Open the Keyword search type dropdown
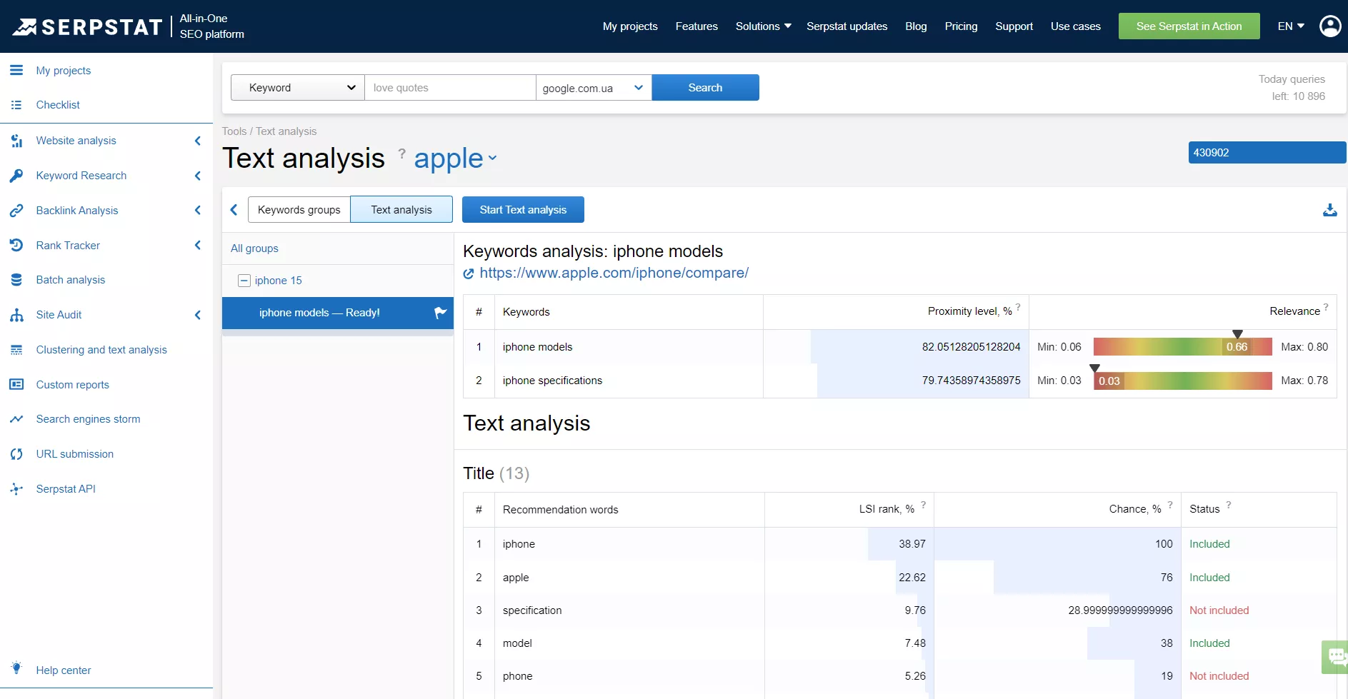The height and width of the screenshot is (699, 1348). click(298, 88)
